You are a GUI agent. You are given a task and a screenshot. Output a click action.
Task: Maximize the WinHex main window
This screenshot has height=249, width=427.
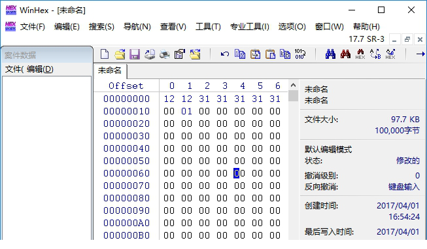[x=381, y=10]
